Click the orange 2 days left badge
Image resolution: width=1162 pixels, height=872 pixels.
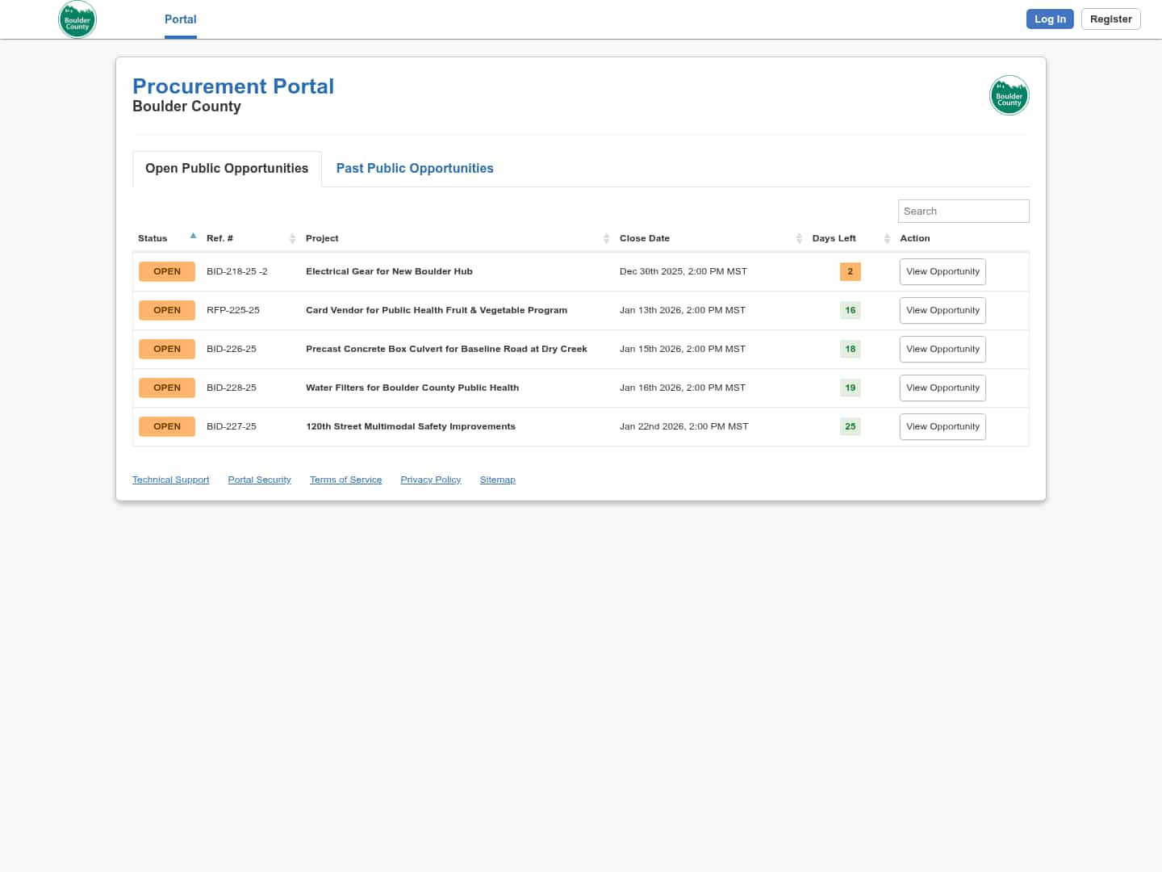click(850, 272)
